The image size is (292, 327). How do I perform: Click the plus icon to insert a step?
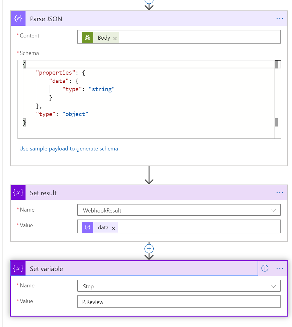(x=149, y=249)
